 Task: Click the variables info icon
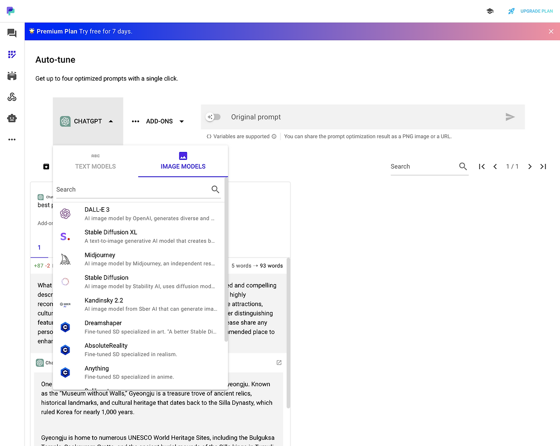click(x=274, y=136)
